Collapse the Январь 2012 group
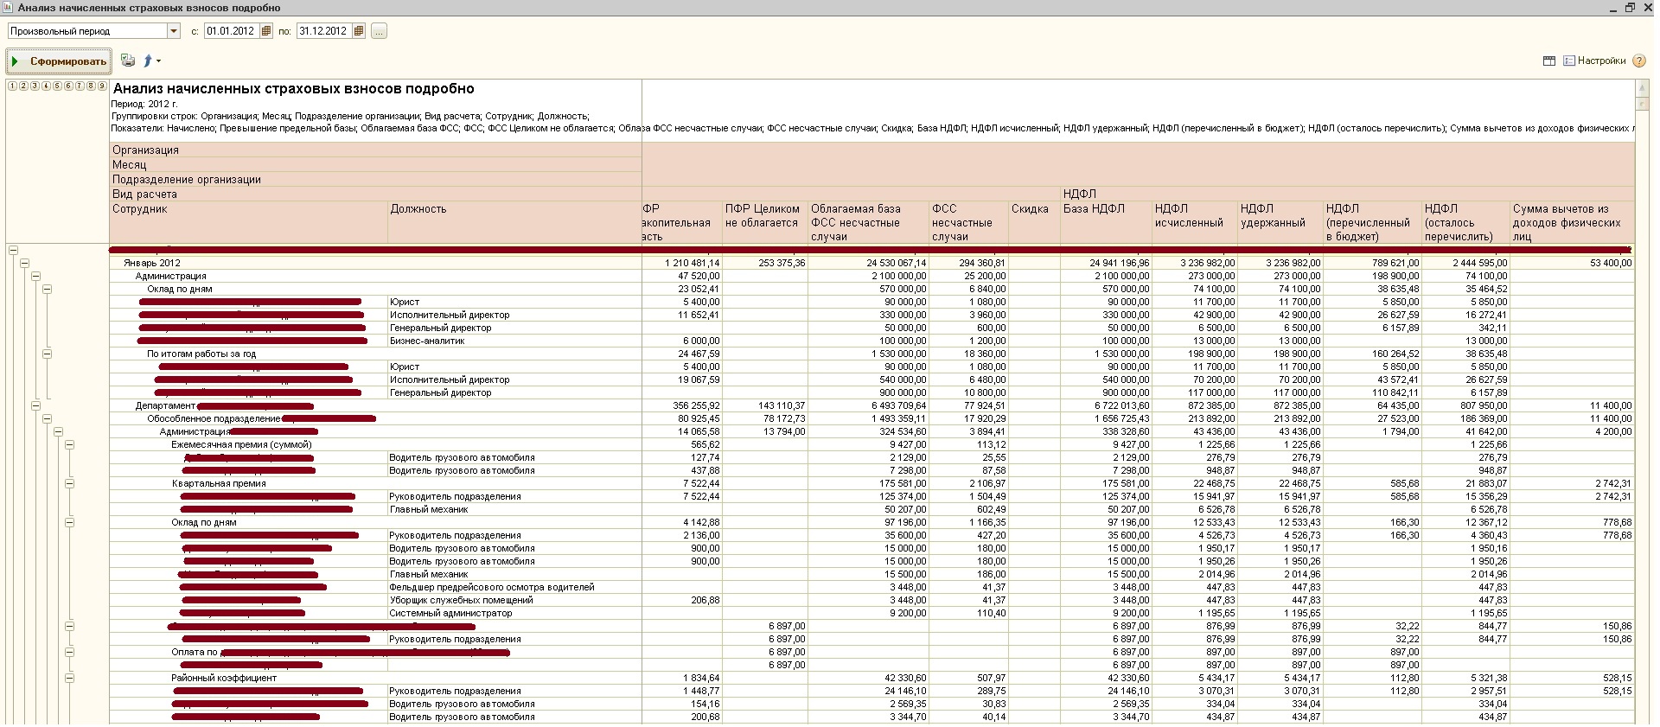Image resolution: width=1660 pixels, height=727 pixels. pyautogui.click(x=24, y=263)
